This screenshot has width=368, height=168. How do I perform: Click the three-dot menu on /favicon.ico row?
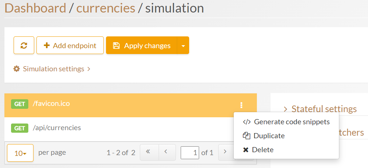click(x=241, y=105)
